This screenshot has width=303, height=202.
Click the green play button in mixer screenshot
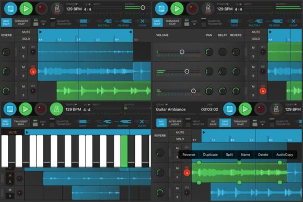pyautogui.click(x=177, y=8)
